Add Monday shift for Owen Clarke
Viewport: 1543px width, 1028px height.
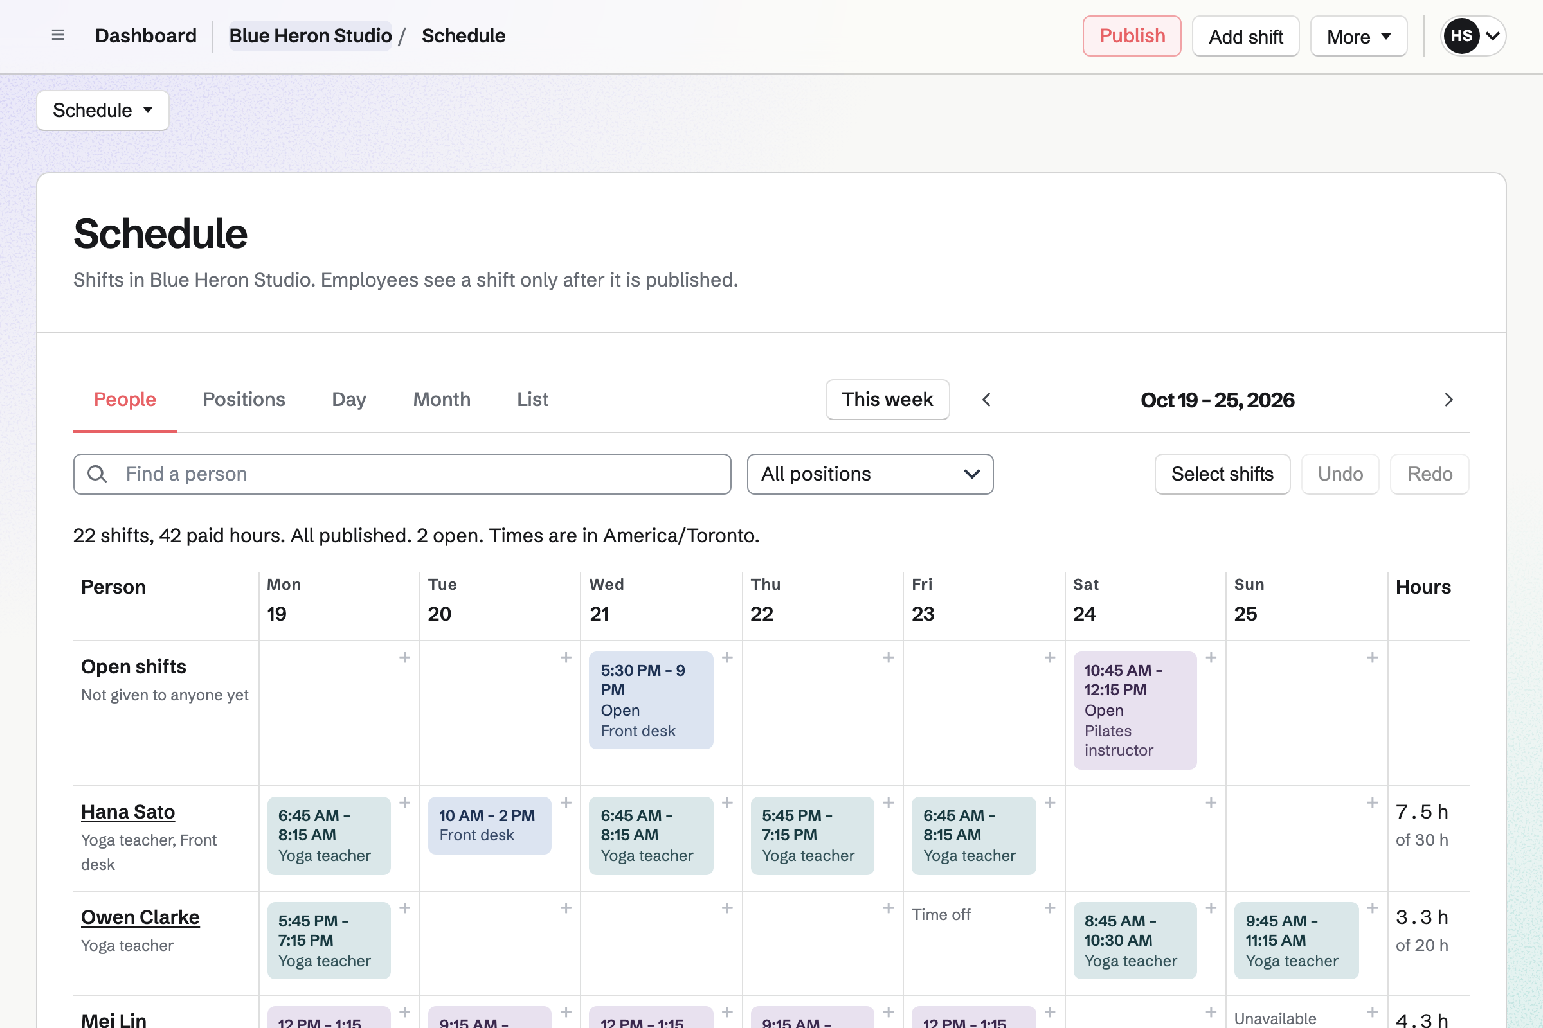click(405, 908)
